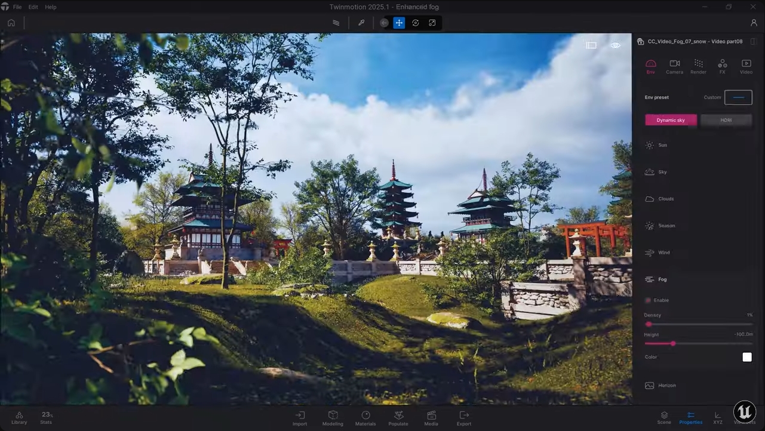Open the Modeling tools
Image resolution: width=765 pixels, height=431 pixels.
click(x=333, y=418)
